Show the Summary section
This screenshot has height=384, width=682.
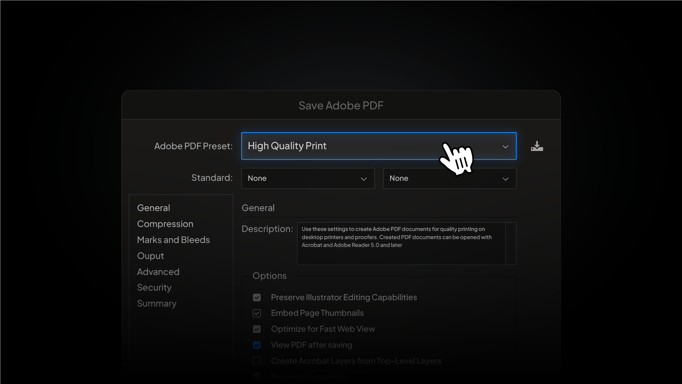pyautogui.click(x=157, y=303)
